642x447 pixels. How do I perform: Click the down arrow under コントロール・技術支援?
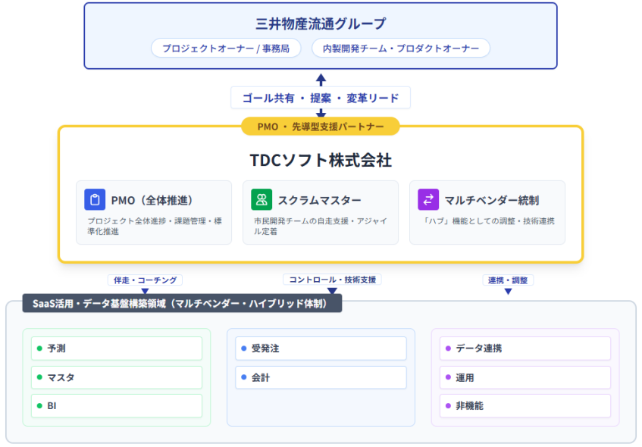click(x=331, y=290)
